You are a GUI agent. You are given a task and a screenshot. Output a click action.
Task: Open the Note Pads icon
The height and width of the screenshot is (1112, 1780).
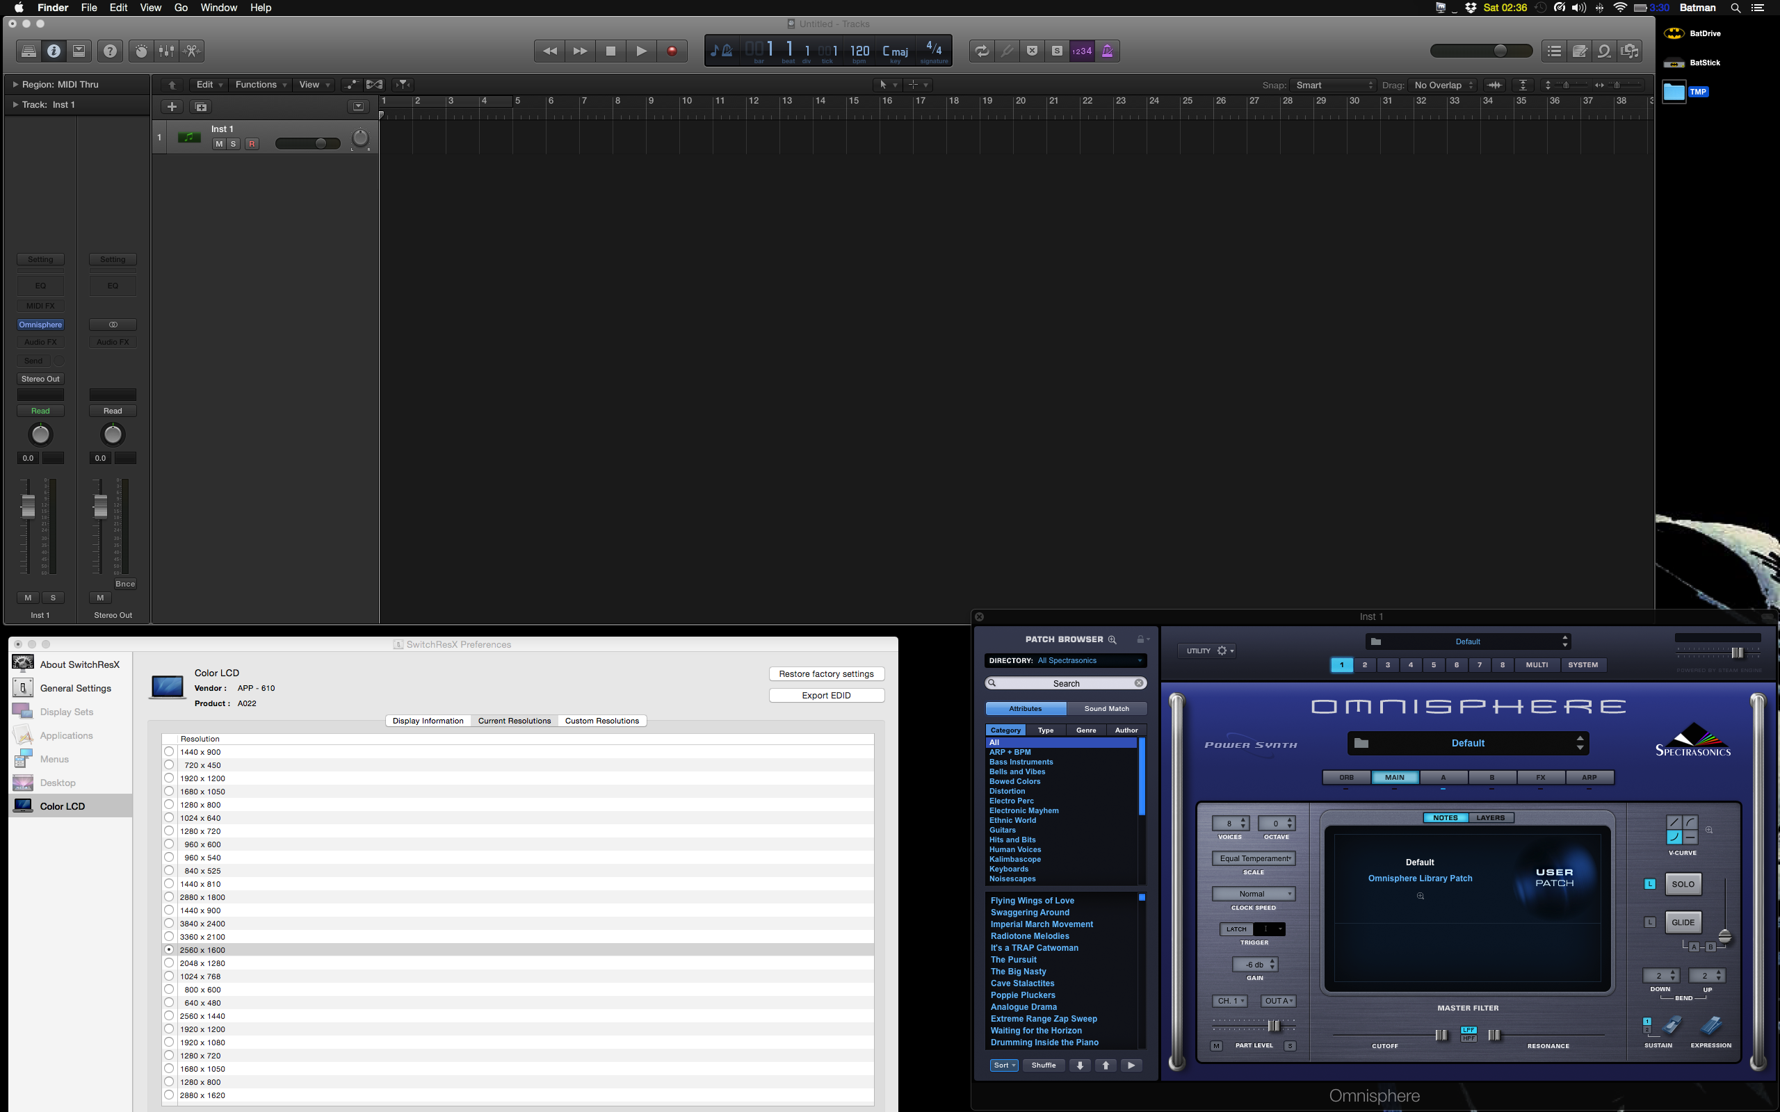(1579, 51)
